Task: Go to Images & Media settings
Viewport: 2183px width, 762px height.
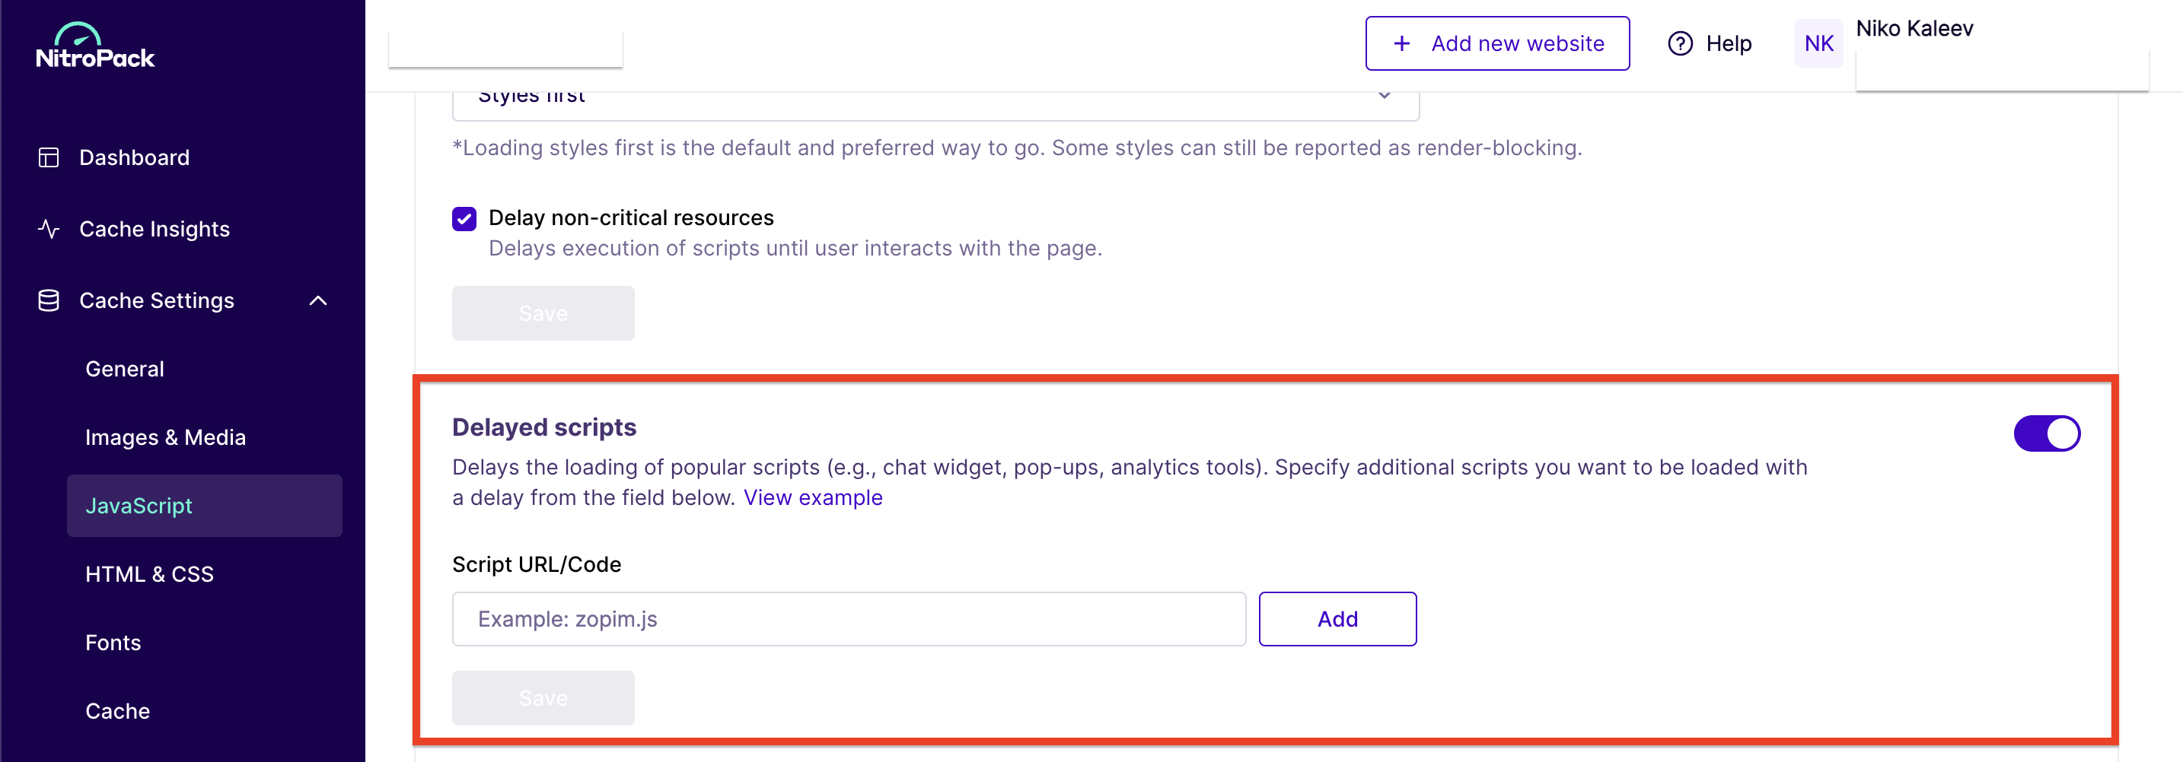Action: tap(165, 437)
